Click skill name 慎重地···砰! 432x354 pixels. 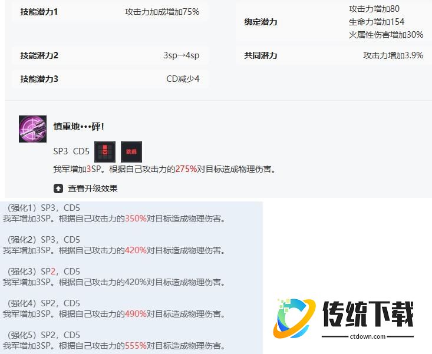tap(79, 127)
